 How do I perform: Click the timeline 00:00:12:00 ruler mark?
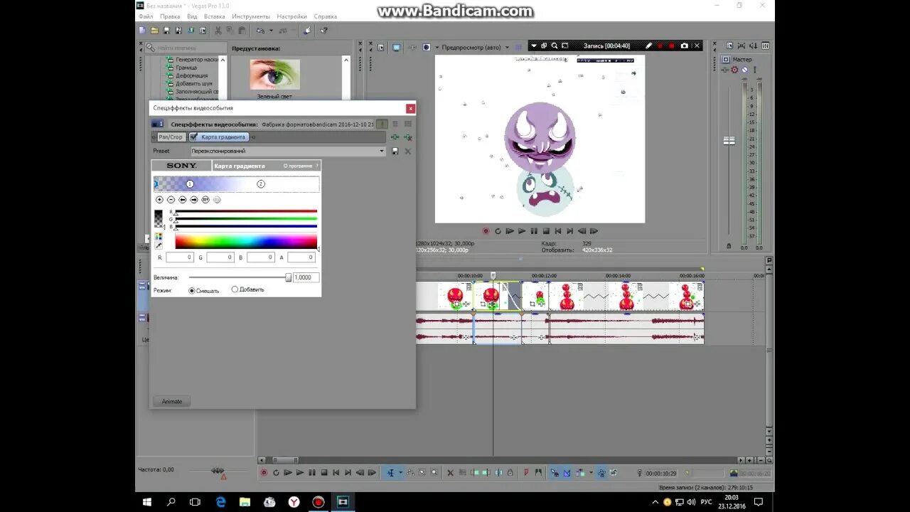point(544,276)
